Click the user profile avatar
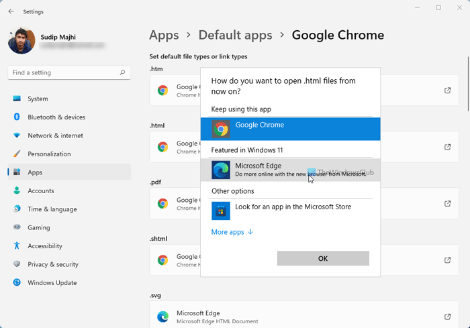The width and height of the screenshot is (470, 328). coord(21,40)
